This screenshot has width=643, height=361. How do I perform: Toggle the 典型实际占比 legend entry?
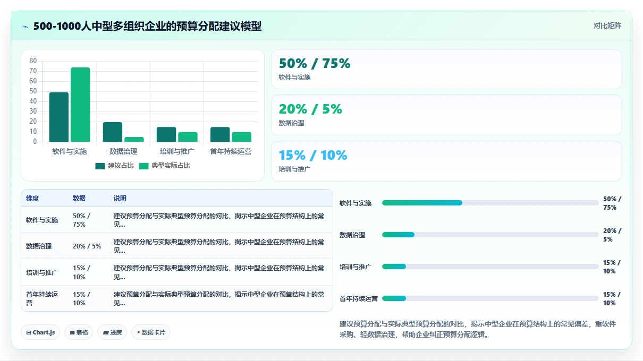click(164, 166)
